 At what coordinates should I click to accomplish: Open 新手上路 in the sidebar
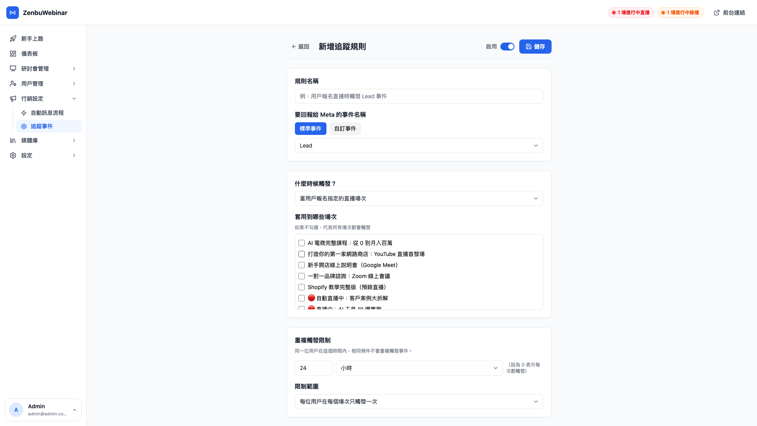(43, 39)
